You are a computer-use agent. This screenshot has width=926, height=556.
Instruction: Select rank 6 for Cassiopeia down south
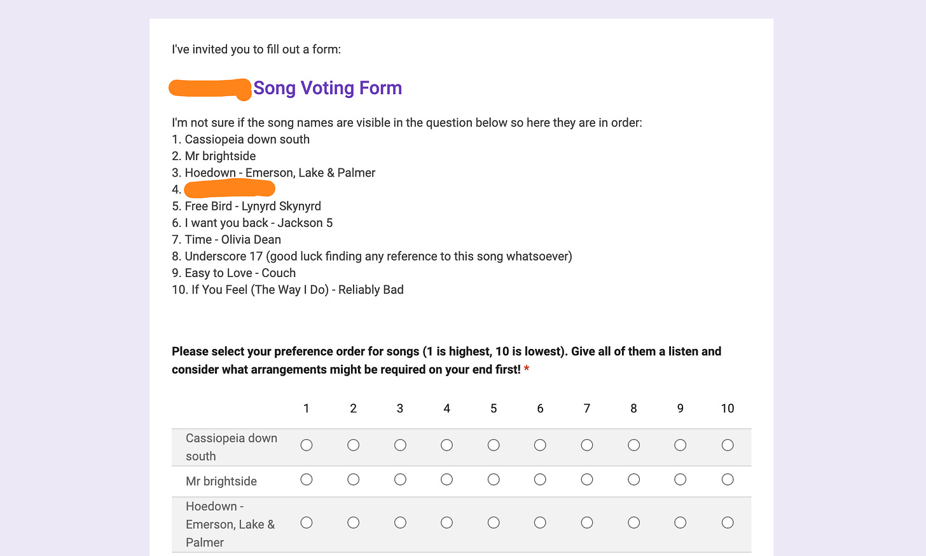(x=540, y=445)
